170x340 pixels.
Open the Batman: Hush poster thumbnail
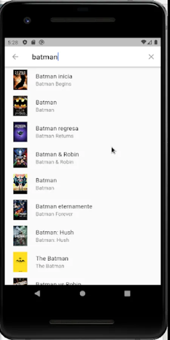click(x=20, y=236)
